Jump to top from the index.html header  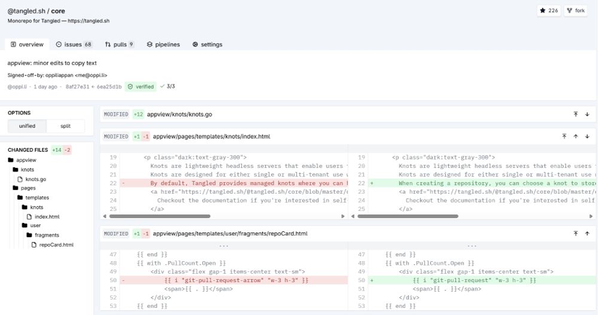pyautogui.click(x=565, y=136)
